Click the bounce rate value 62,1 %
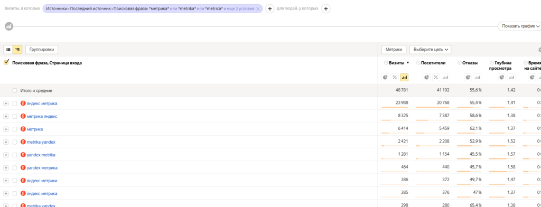This screenshot has width=541, height=207. pyautogui.click(x=475, y=129)
